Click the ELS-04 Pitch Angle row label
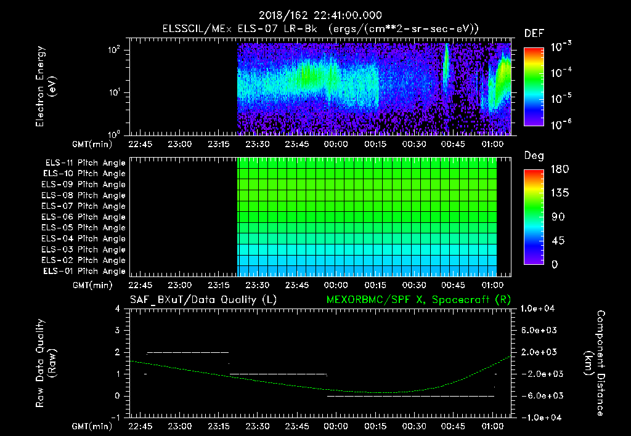Screen dimensions: 631x436 click(x=83, y=239)
